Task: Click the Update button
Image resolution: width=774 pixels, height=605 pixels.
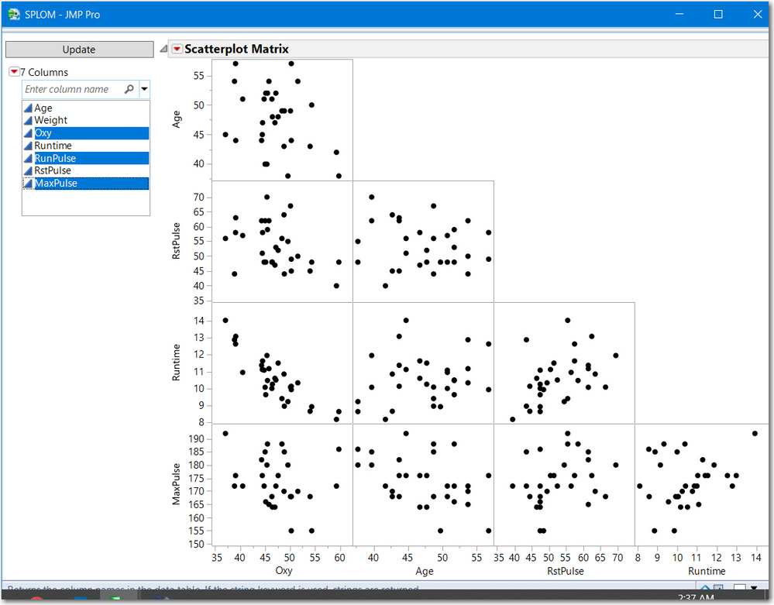Action: pos(79,49)
